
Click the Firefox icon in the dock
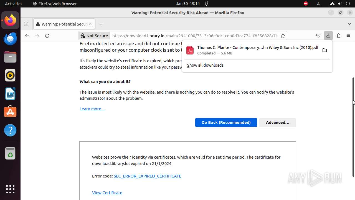click(x=10, y=20)
